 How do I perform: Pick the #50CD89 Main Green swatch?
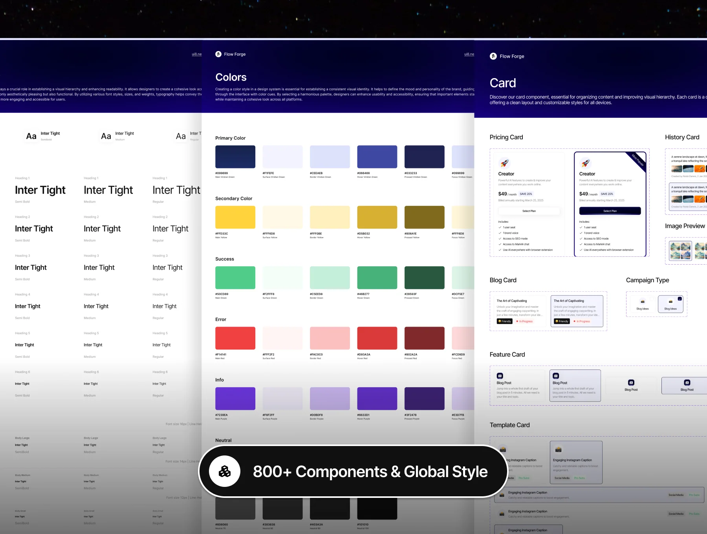235,278
